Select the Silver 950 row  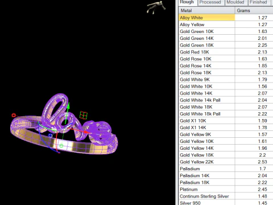click(x=226, y=203)
